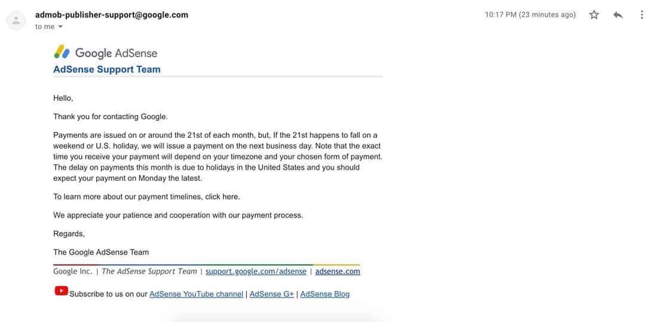Click the sender address admob-publisher-support@google.com
The image size is (654, 322).
pos(112,15)
